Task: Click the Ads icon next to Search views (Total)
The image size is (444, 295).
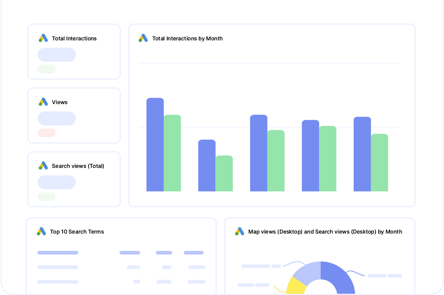Action: [x=43, y=166]
